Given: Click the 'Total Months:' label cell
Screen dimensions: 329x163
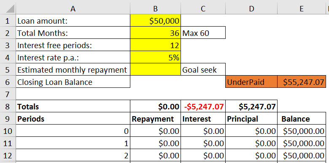Looking at the screenshot, I should [x=73, y=33].
